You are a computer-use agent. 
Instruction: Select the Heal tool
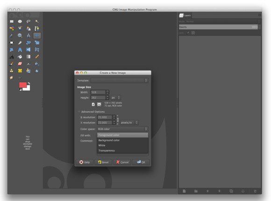pos(20,71)
